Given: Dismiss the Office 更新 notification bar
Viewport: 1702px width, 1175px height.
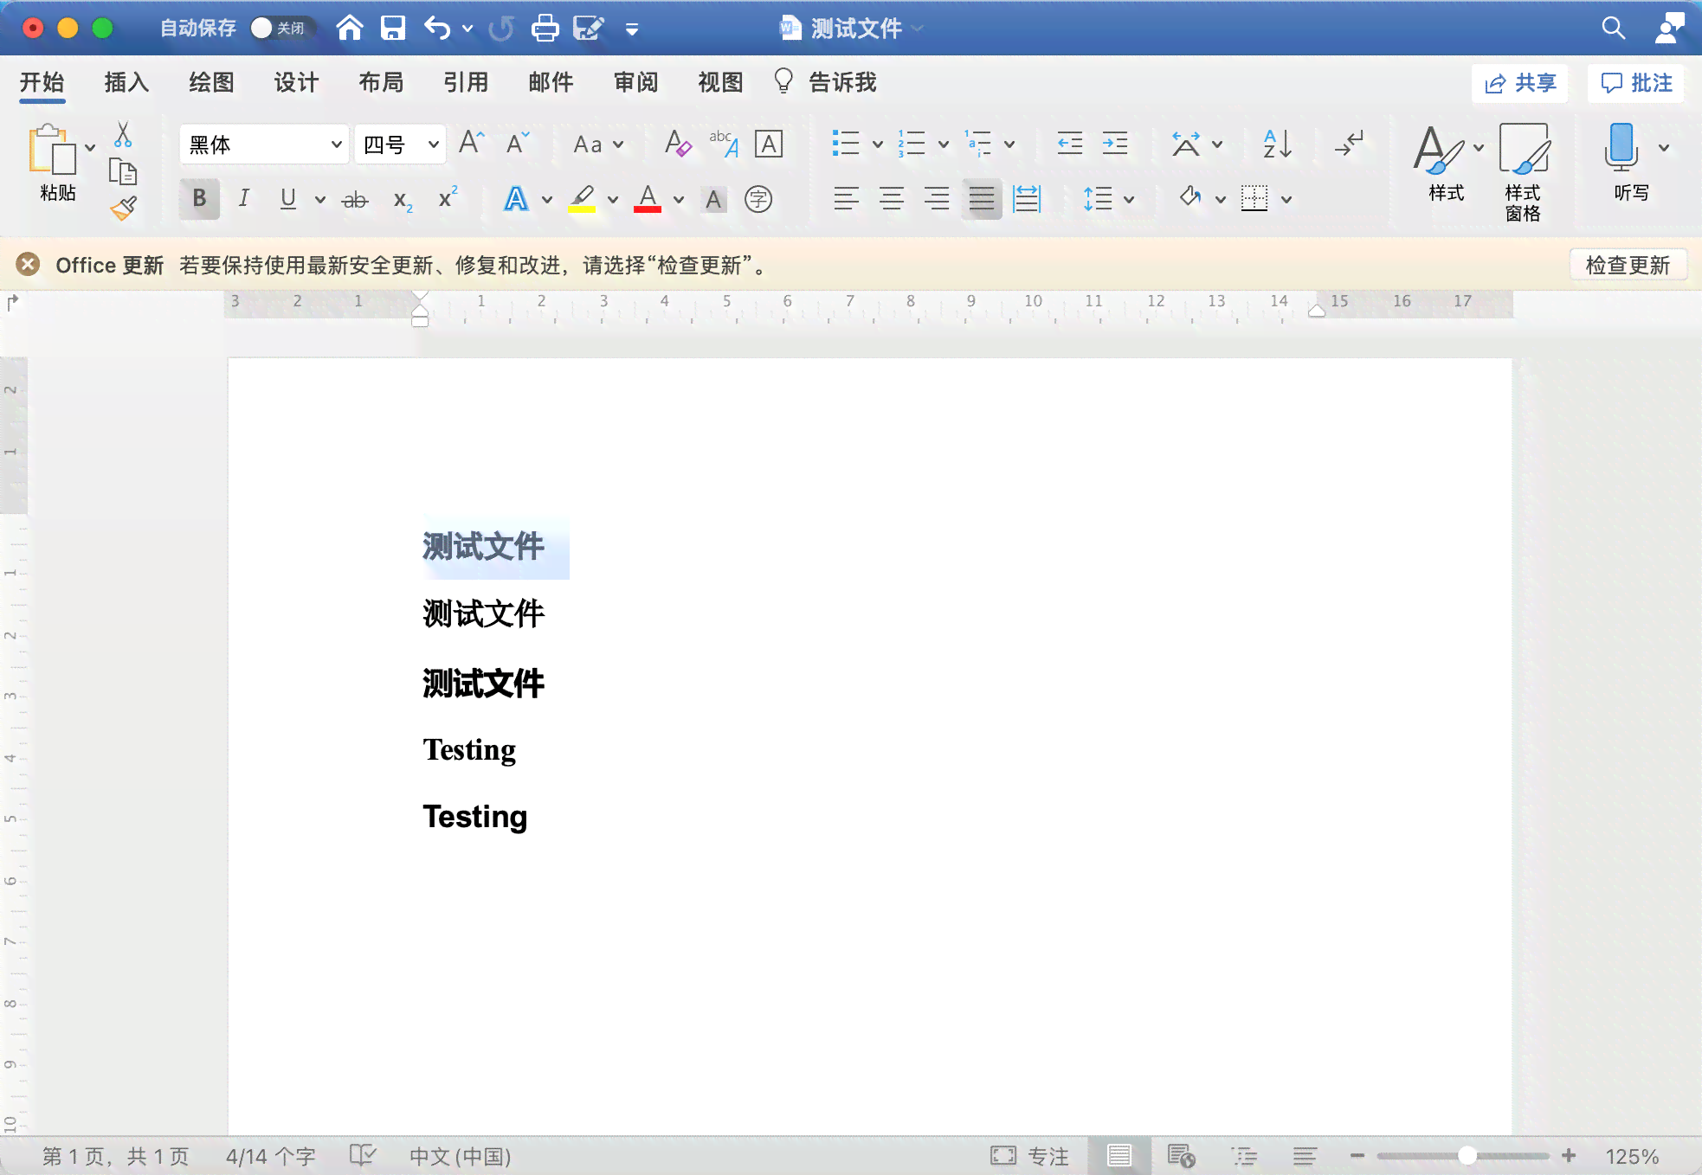Looking at the screenshot, I should point(28,264).
